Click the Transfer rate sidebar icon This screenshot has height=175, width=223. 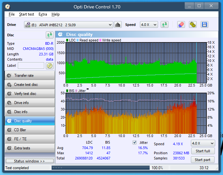9,76
